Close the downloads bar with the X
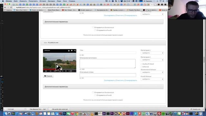This screenshot has width=206, height=116. (203, 109)
